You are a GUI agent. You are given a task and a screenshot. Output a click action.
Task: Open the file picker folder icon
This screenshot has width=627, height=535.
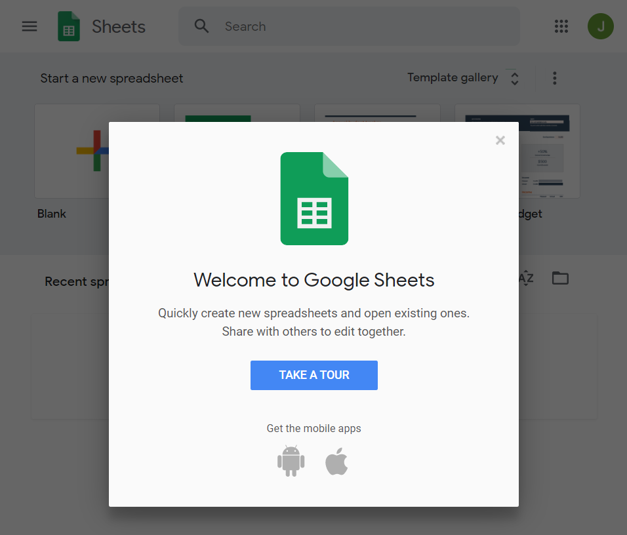(x=560, y=278)
